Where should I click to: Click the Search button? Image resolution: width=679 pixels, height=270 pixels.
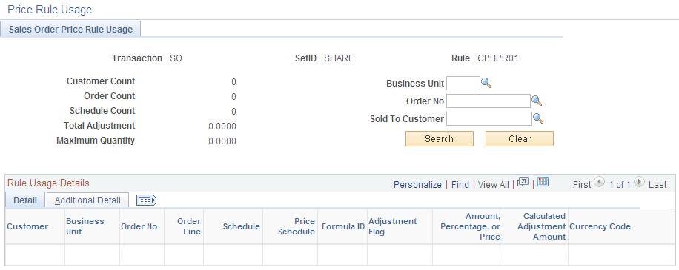pyautogui.click(x=439, y=139)
